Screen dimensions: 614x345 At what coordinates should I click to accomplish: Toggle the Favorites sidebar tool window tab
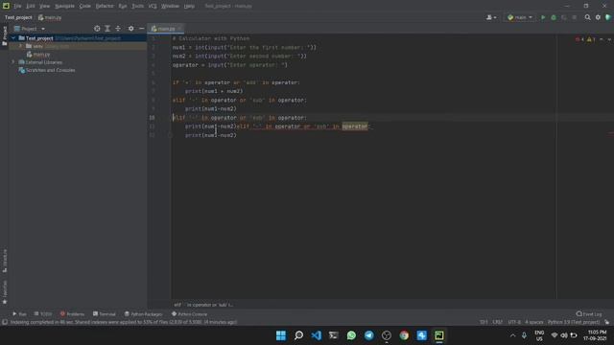click(4, 291)
